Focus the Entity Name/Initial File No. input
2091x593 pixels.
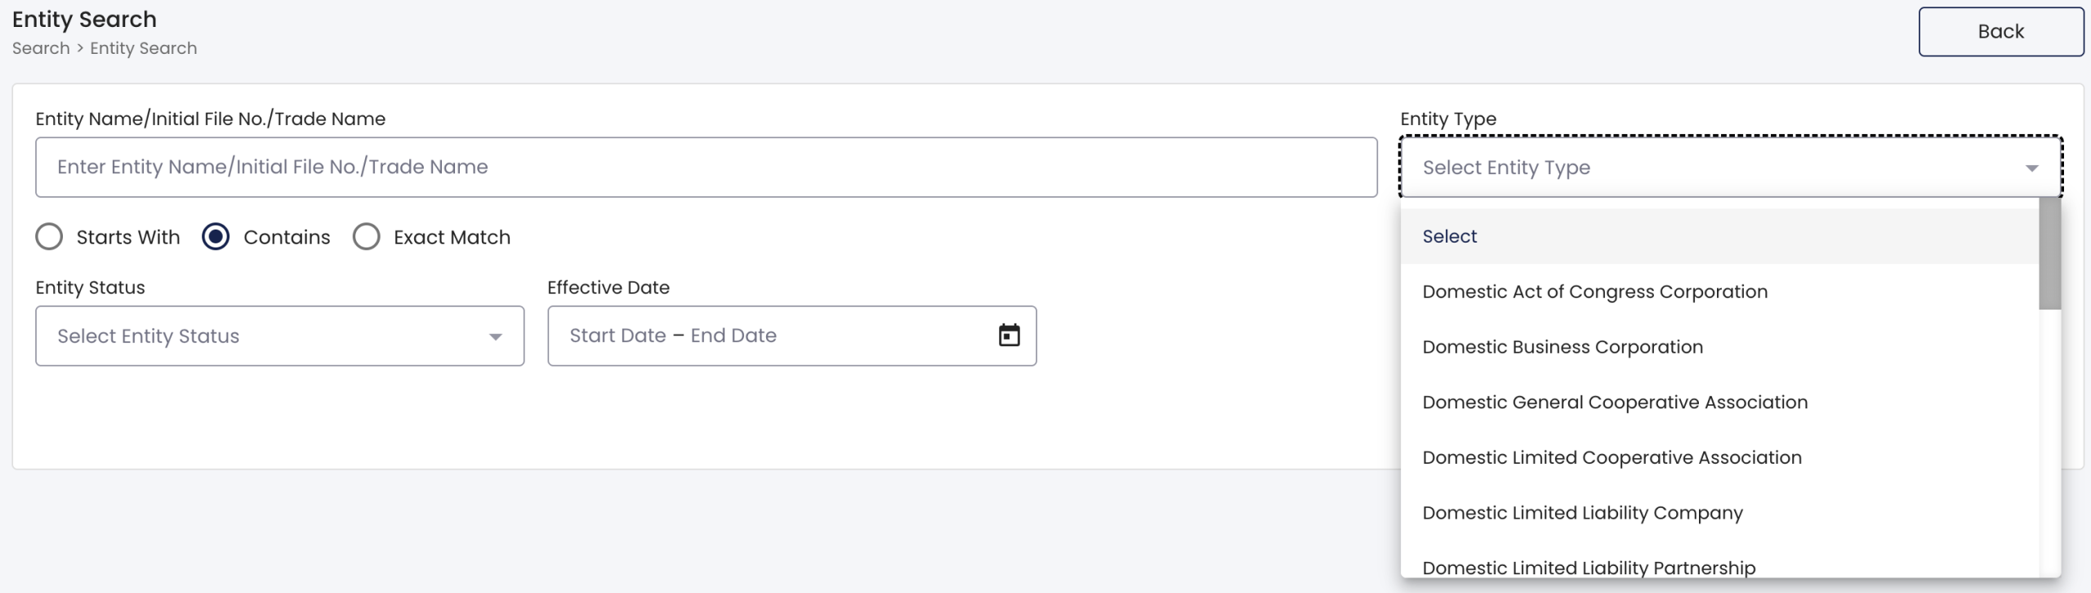[707, 167]
